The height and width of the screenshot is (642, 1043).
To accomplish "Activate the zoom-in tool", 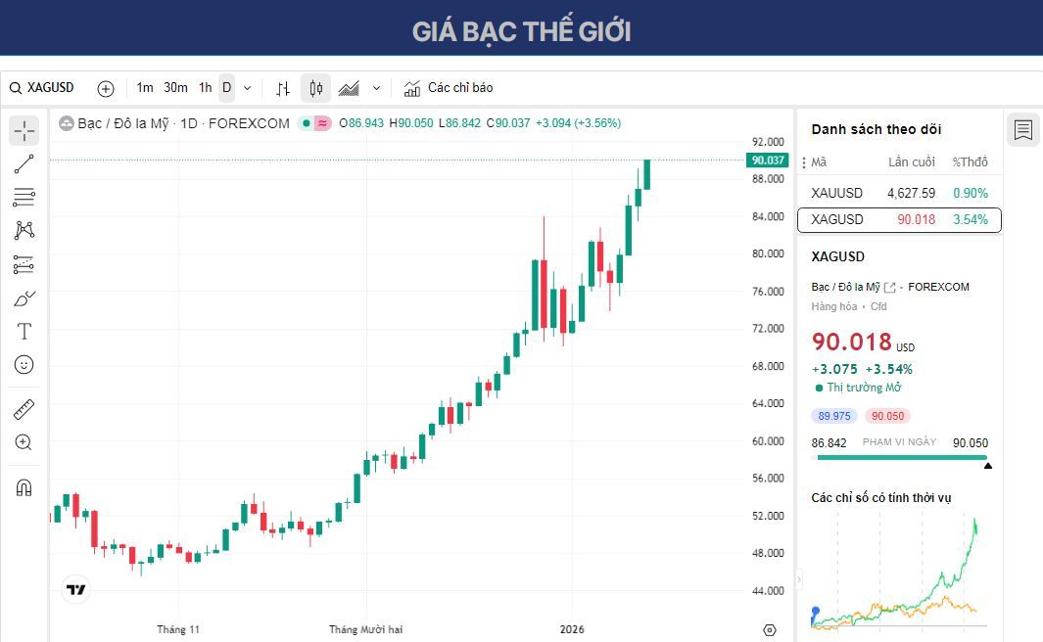I will tap(24, 442).
